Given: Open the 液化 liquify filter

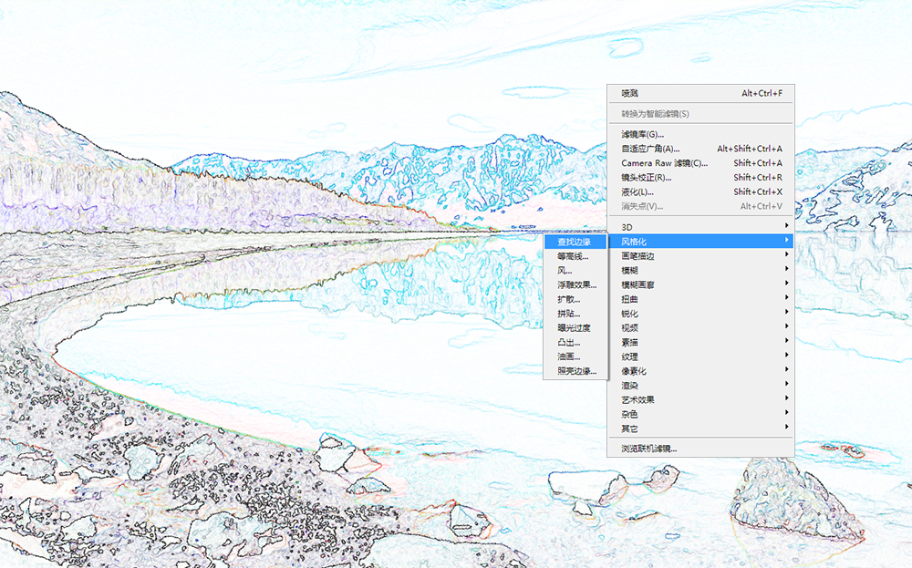Looking at the screenshot, I should 637,192.
